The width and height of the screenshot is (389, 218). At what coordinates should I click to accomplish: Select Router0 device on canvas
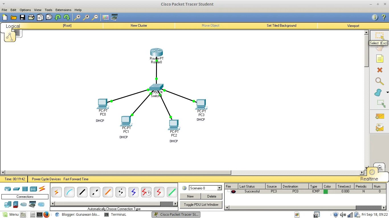coord(156,53)
